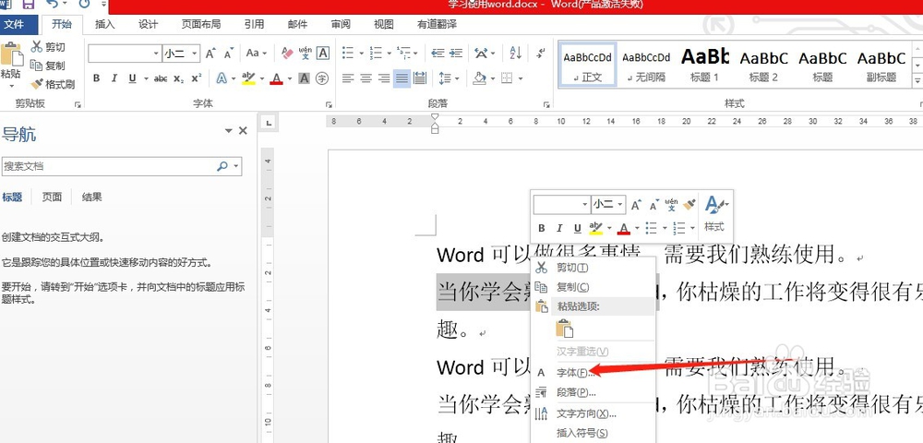The width and height of the screenshot is (923, 443).
Task: Open the ribbon font size (小二) dropdown
Action: 194,54
